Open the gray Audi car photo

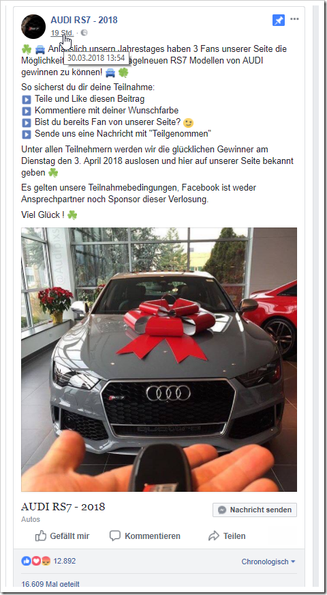point(159,359)
